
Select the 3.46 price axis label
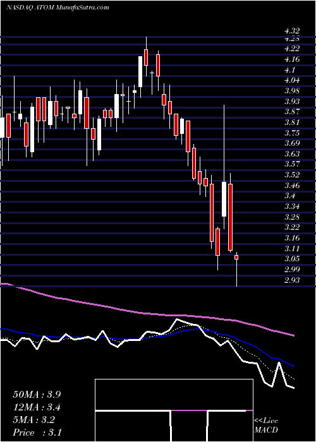(x=292, y=186)
